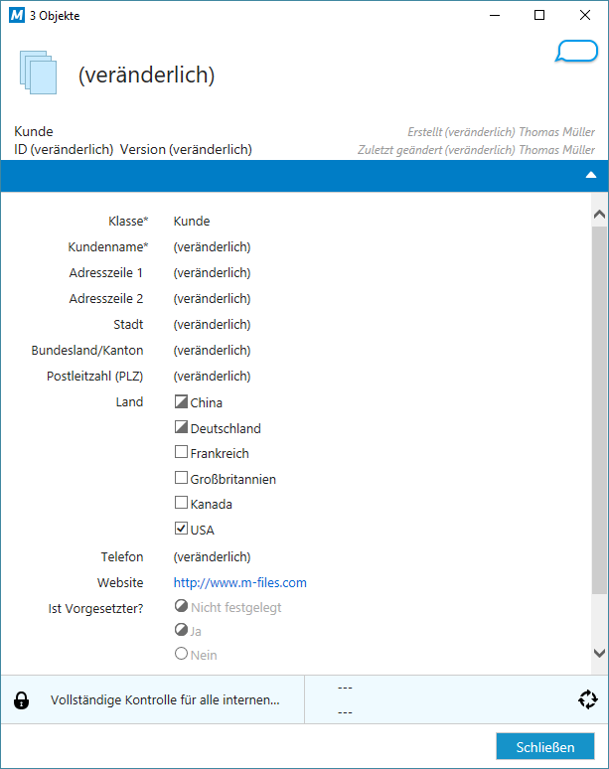609x769 pixels.
Task: Choose the 'Ja' radio option
Action: [181, 630]
